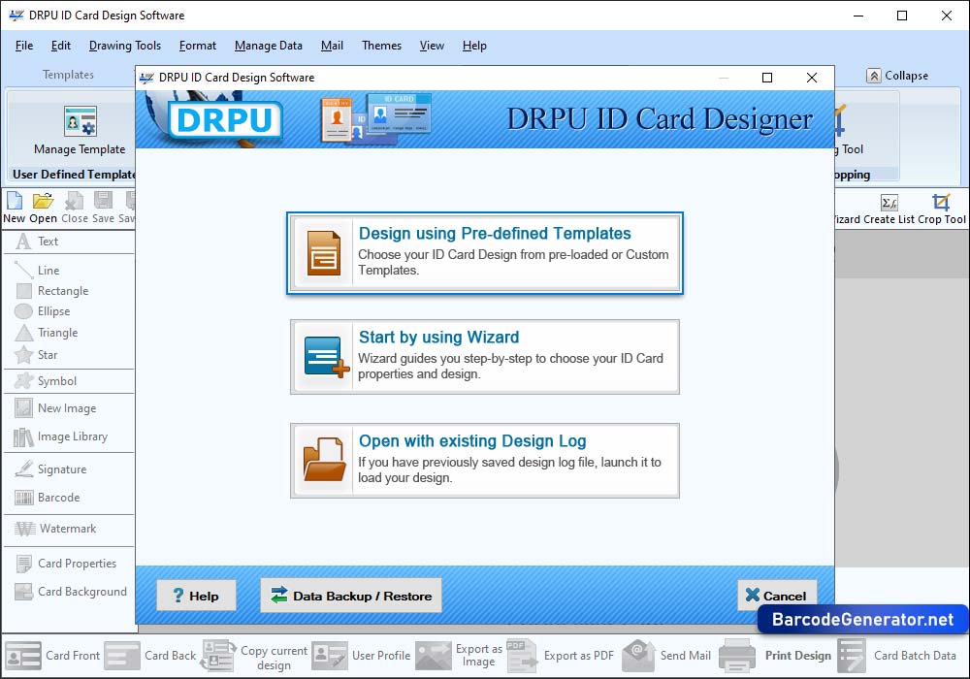This screenshot has height=679, width=970.
Task: Switch to Card Back view
Action: [150, 656]
